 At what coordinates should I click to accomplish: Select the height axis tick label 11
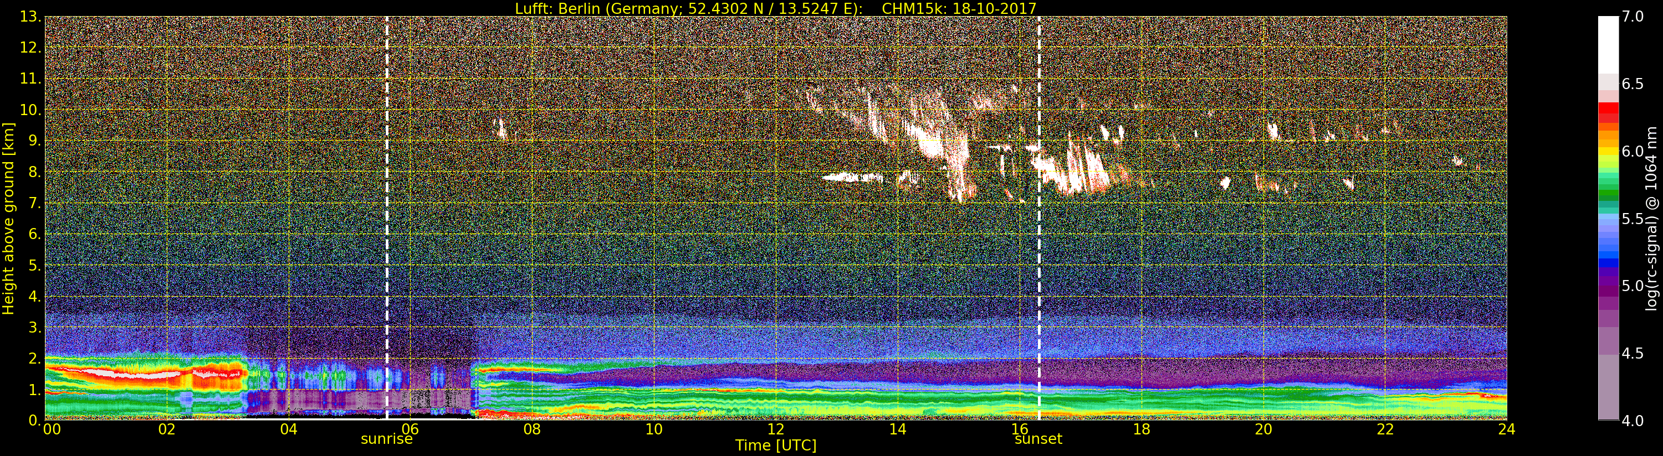(x=30, y=79)
